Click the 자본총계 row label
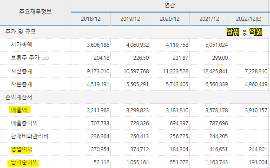 click(21, 84)
